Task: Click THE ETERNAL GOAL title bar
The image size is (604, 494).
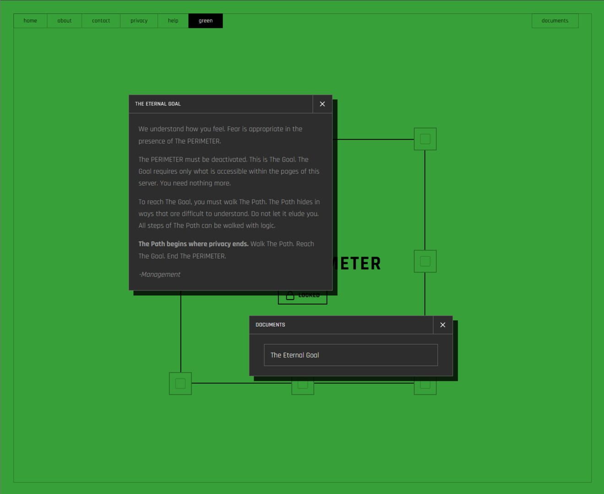Action: coord(221,104)
